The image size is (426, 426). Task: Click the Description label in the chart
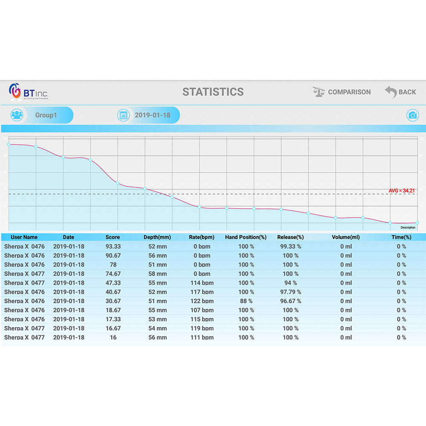click(408, 227)
